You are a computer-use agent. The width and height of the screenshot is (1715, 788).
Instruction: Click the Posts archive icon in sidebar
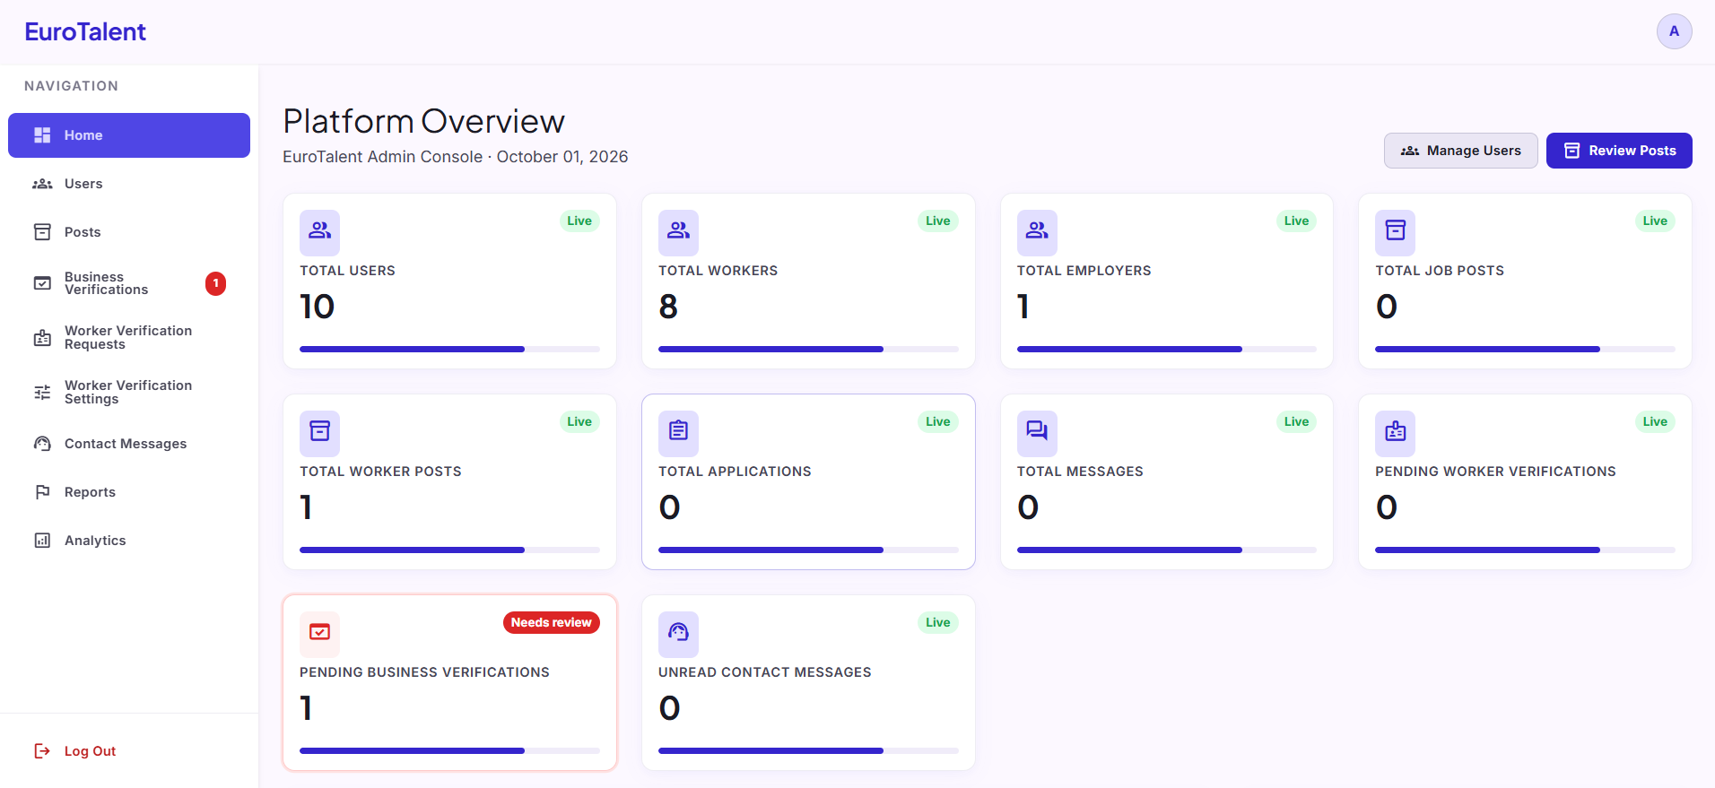(42, 232)
